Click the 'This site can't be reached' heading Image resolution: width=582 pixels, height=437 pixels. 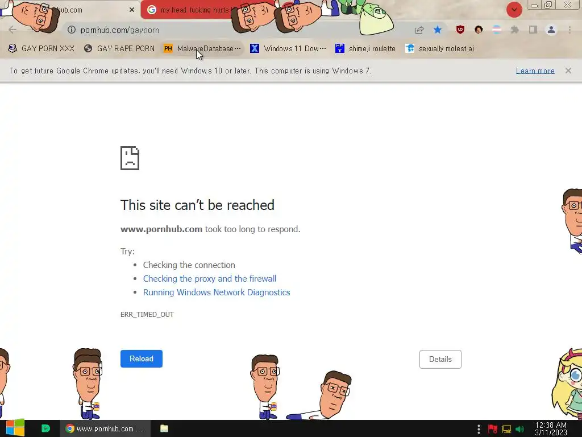(197, 205)
